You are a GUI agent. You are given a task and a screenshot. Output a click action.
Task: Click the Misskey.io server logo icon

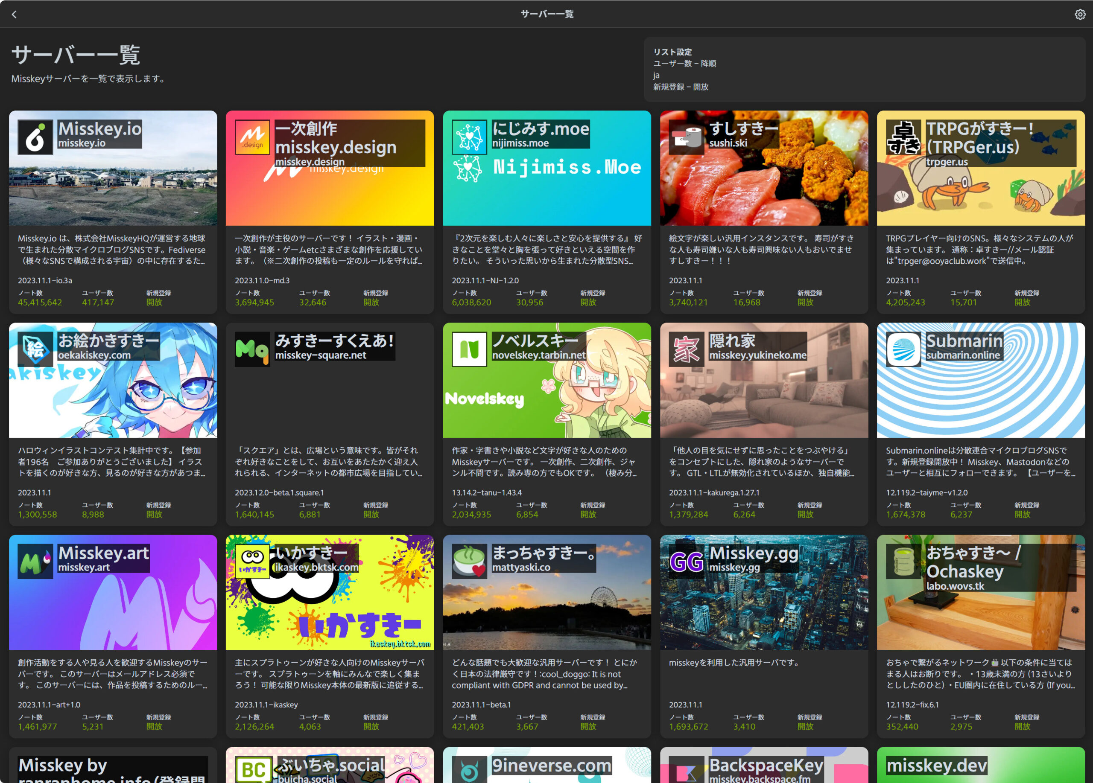click(x=35, y=137)
